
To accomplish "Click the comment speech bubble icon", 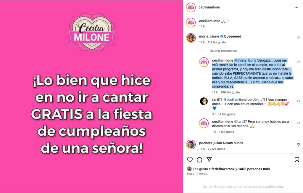I will pos(199,160).
